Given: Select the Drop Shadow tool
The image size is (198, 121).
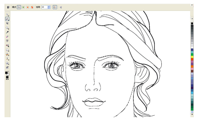Looking at the screenshot, I should pos(7,63).
